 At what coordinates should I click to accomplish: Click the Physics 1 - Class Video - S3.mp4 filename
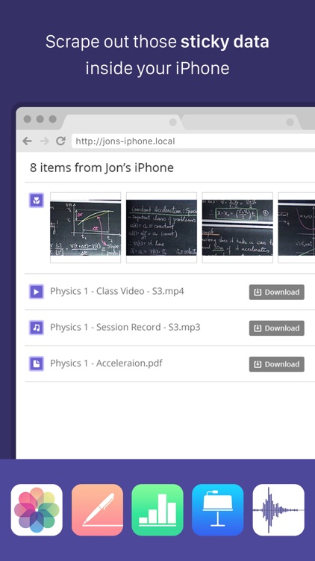117,291
